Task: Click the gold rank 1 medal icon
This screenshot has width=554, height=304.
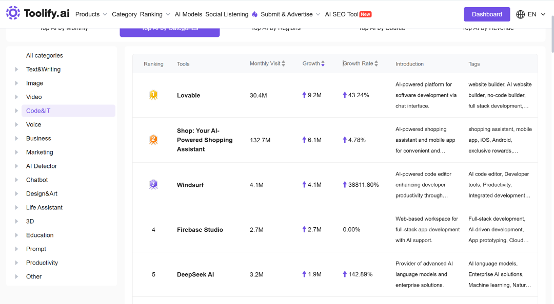Action: 153,95
